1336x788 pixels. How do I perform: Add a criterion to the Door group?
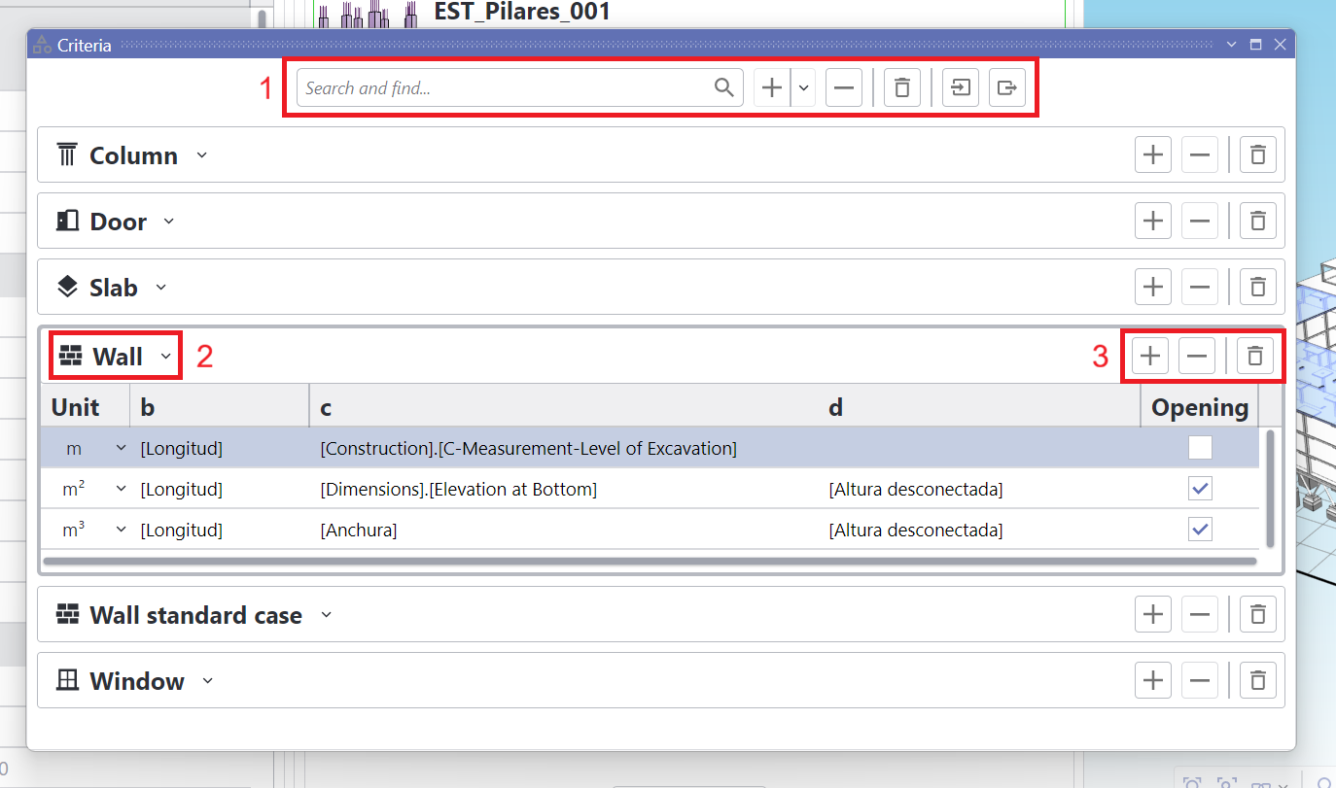[x=1153, y=221]
